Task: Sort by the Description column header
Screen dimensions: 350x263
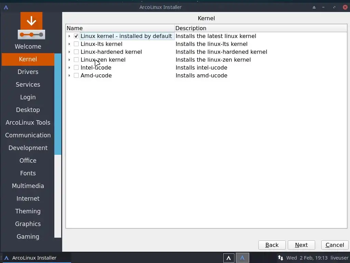Action: tap(261, 28)
